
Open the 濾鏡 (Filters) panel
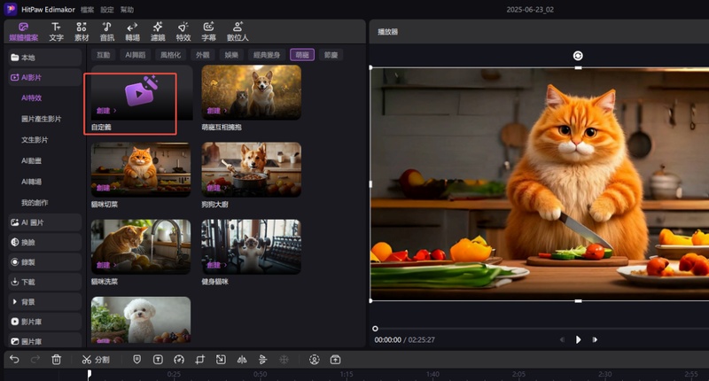point(157,32)
